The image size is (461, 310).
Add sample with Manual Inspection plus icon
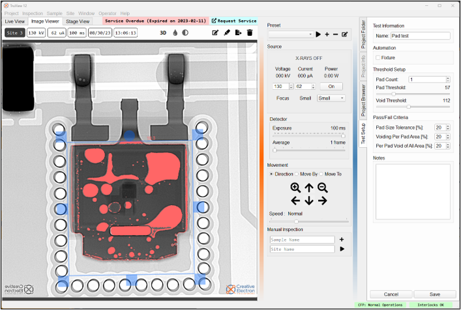(342, 240)
